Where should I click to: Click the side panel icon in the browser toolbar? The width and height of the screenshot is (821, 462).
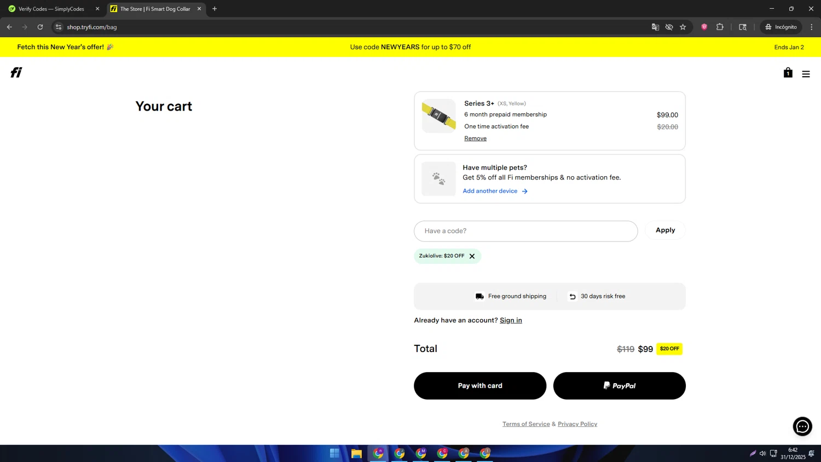pyautogui.click(x=743, y=27)
